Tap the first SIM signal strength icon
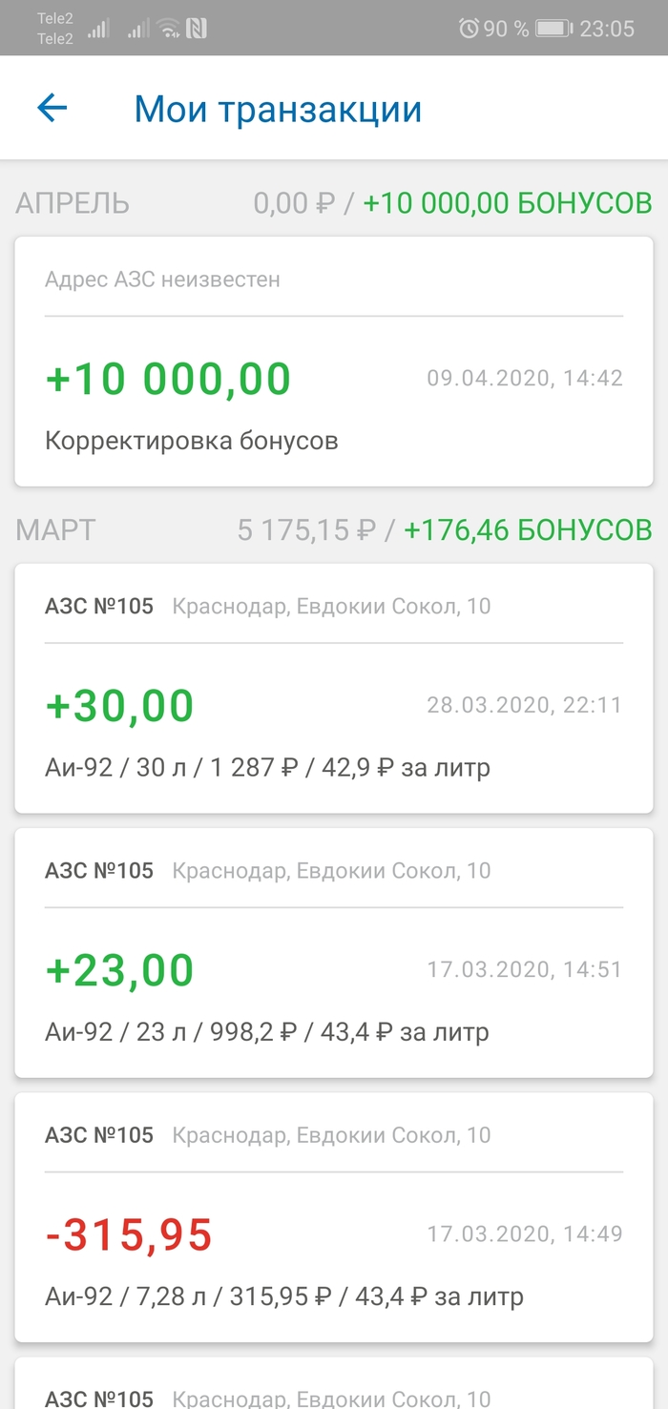 98,29
